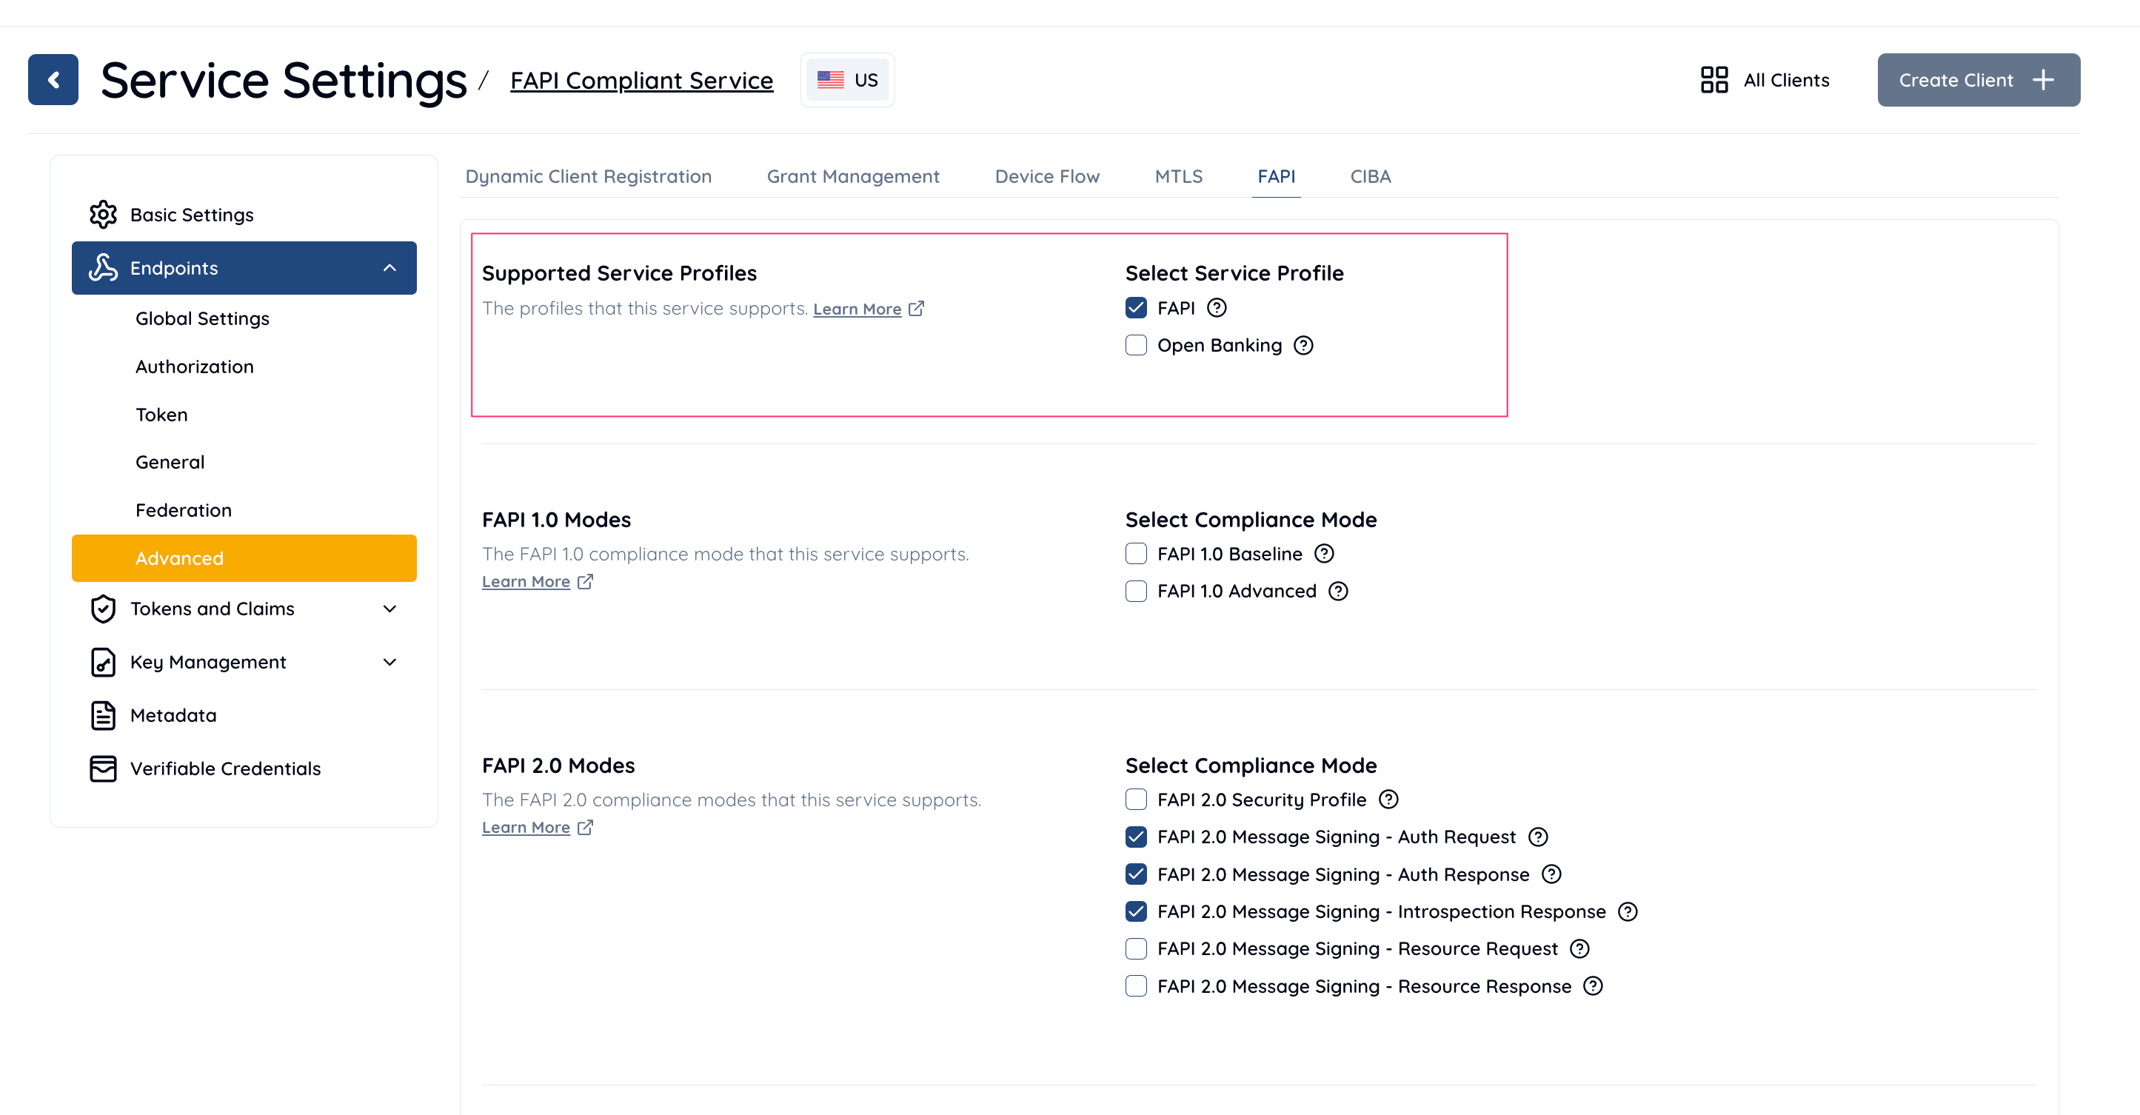Click external link icon beside Supported Service Profiles Learn More

916,308
